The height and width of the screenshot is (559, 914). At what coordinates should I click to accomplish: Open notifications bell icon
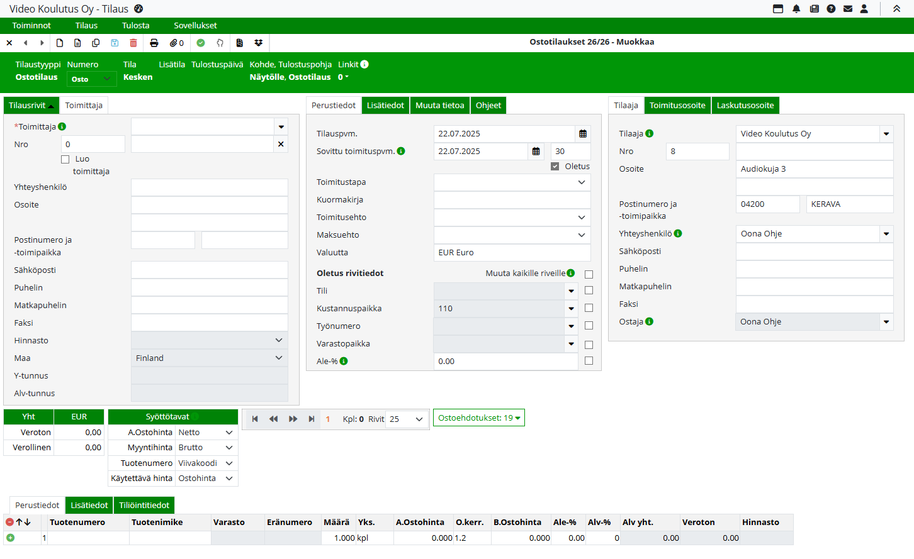tap(796, 9)
